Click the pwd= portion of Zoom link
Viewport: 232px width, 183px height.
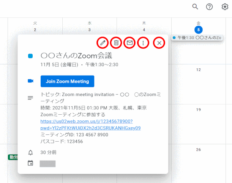point(90,128)
